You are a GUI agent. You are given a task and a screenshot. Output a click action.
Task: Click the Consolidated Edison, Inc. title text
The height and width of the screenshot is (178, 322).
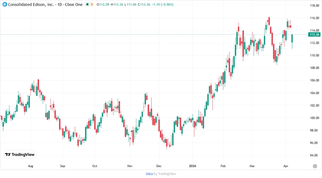[x=31, y=5]
